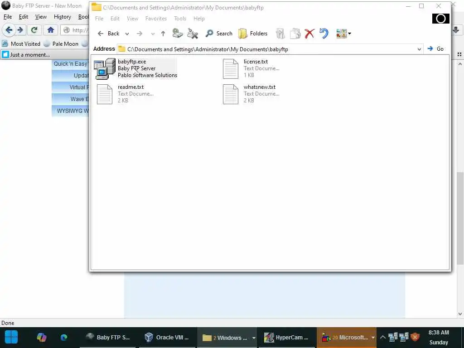Viewport: 464px width, 348px height.
Task: Click the red shield tray icon
Action: 415,337
